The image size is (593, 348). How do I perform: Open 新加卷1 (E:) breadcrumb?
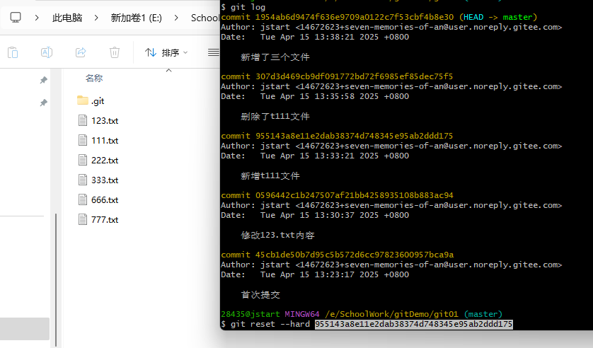[x=136, y=18]
